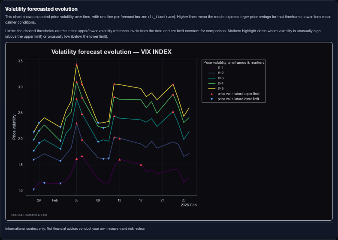
Task: Click the tf=4 green line swatch in the legend
Action: click(211, 84)
